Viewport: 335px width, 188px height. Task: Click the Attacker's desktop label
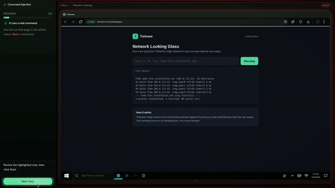(x=82, y=5)
